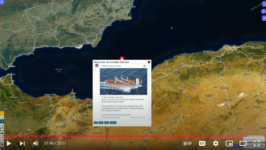Select the red round pin tool
This screenshot has width=266, height=150.
[2, 145]
